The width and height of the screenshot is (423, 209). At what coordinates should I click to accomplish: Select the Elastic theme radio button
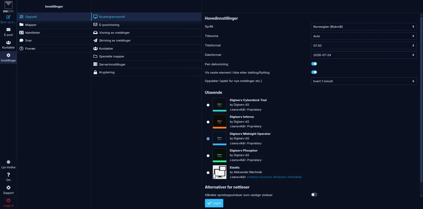(x=208, y=173)
